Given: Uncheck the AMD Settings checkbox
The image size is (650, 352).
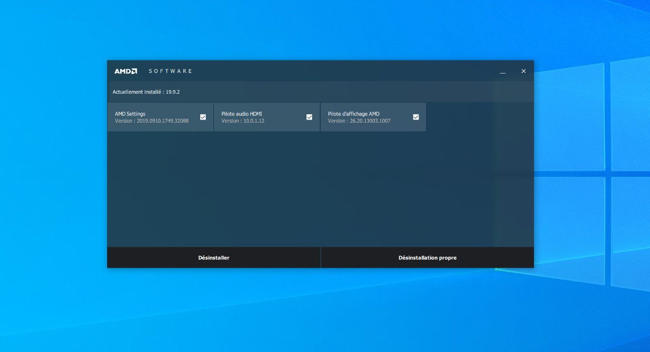Looking at the screenshot, I should click(203, 117).
